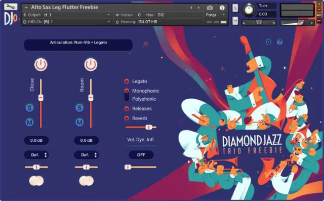
Task: Show the instrument info icon
Action: (222, 8)
